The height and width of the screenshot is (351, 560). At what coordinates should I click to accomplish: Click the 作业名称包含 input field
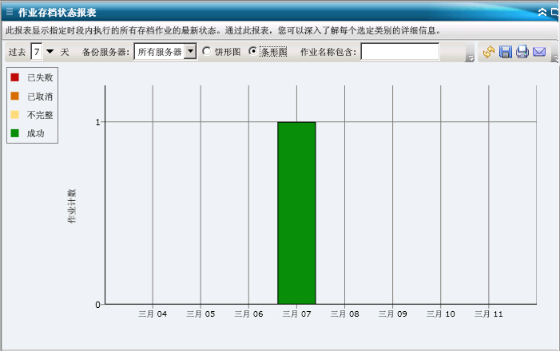[400, 52]
